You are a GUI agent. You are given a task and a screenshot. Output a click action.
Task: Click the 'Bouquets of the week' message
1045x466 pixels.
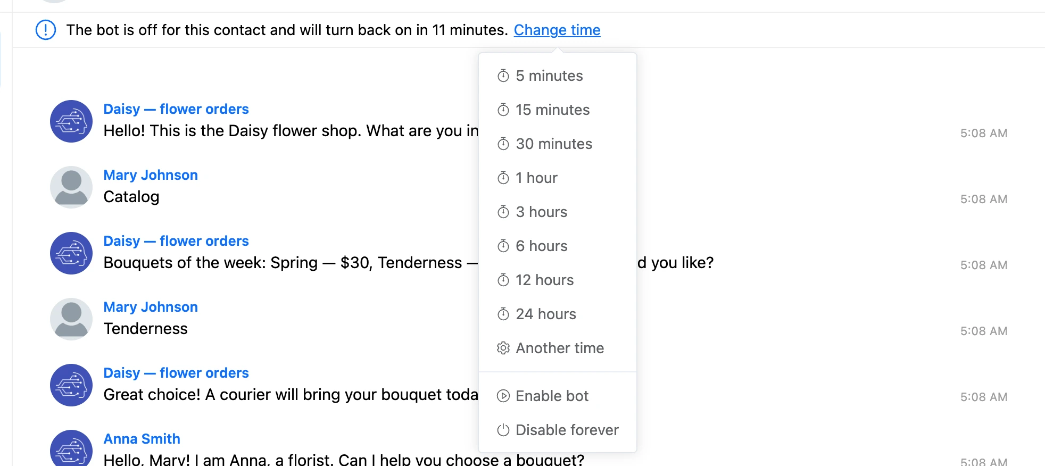tap(291, 263)
